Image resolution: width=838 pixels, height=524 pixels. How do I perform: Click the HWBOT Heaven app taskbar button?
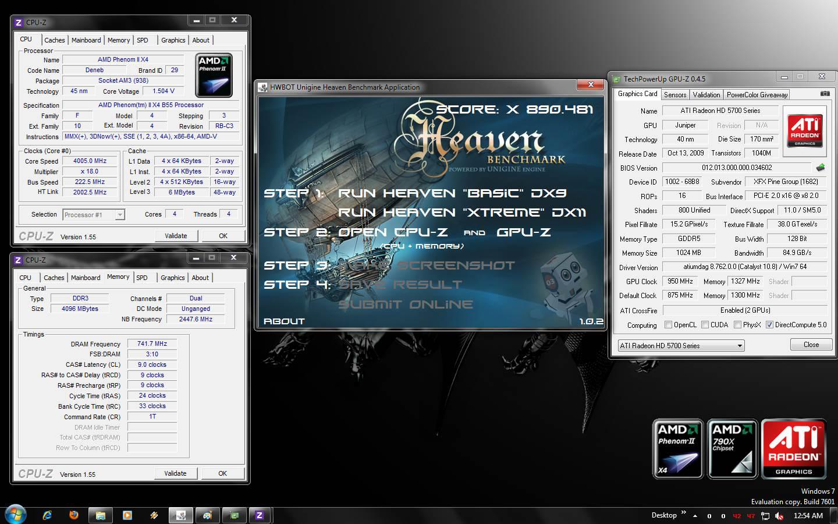tap(180, 515)
